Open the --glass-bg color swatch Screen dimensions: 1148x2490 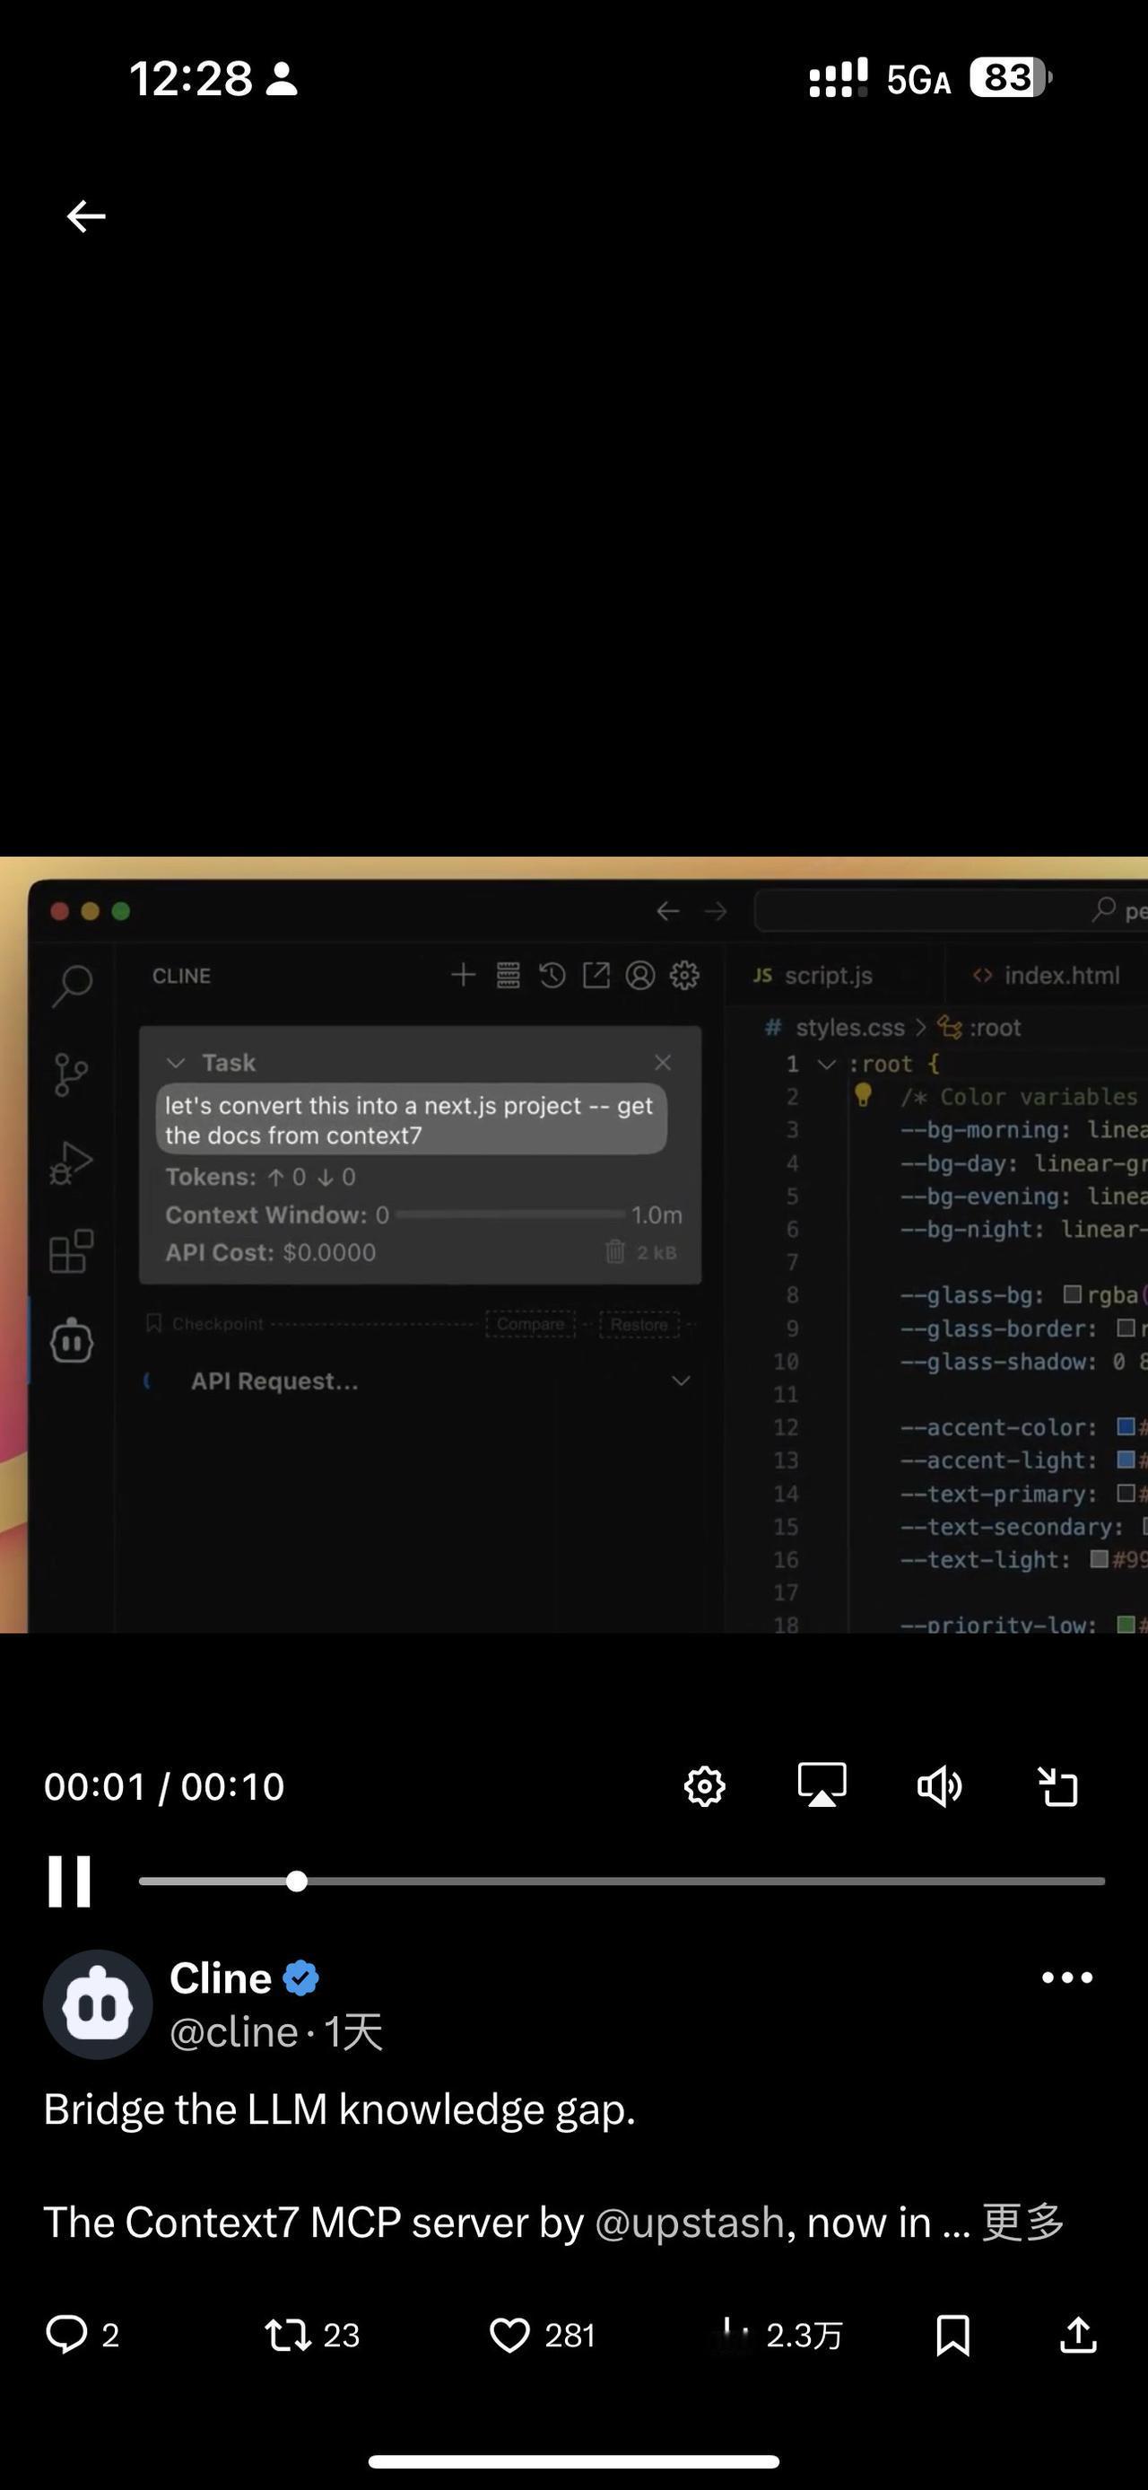[x=1072, y=1294]
